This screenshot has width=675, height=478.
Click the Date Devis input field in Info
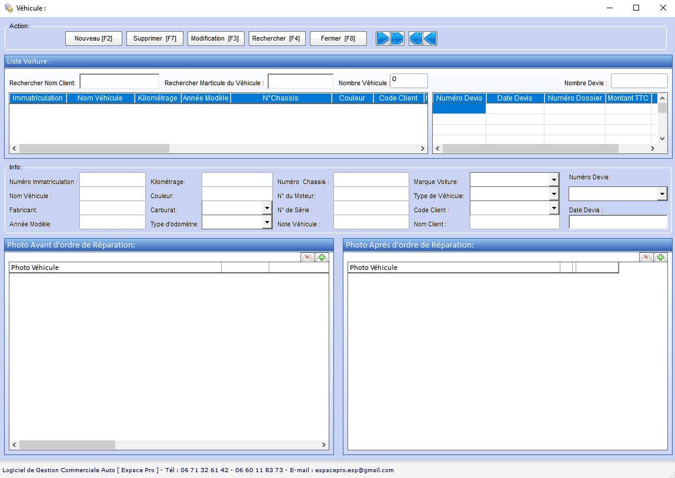point(618,222)
